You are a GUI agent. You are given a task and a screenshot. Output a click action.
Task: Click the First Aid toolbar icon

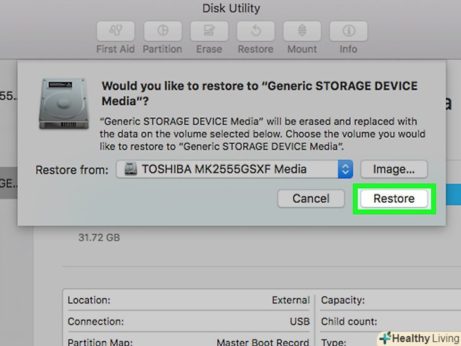point(115,31)
